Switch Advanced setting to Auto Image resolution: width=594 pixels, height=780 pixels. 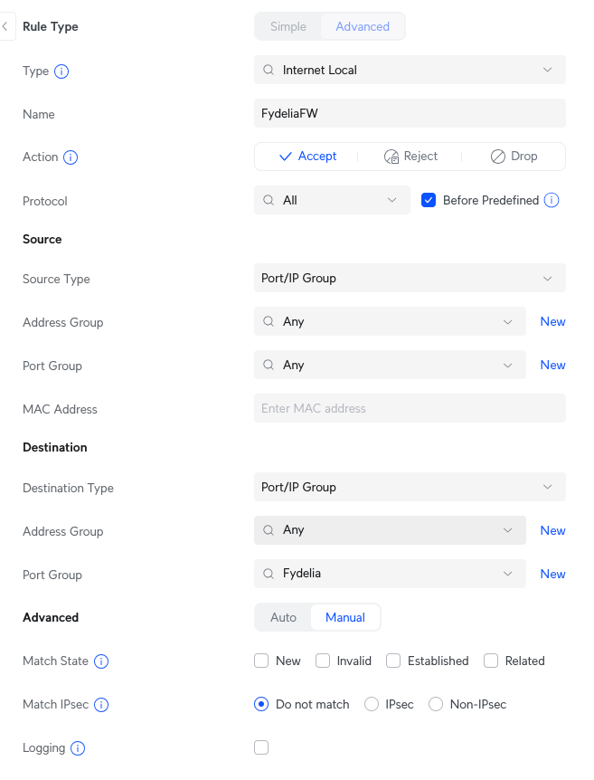coord(284,618)
